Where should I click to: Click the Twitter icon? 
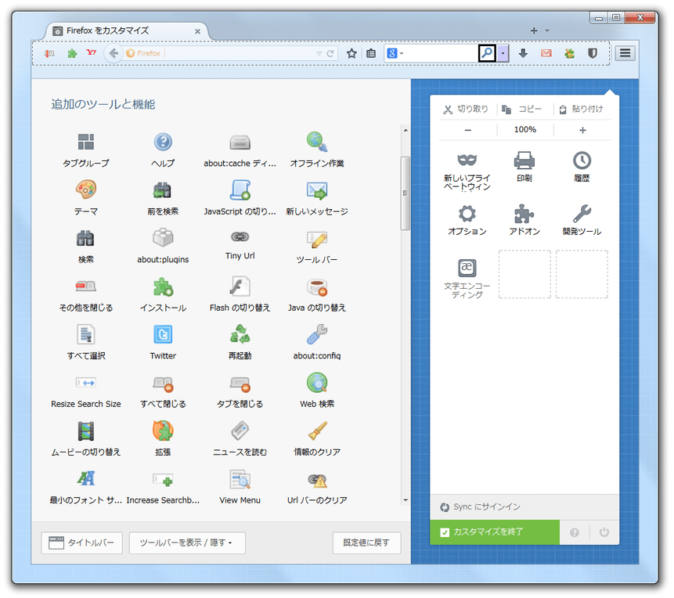(163, 334)
